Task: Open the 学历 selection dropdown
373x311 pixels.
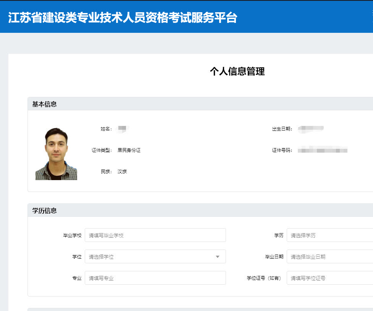Action: 329,235
